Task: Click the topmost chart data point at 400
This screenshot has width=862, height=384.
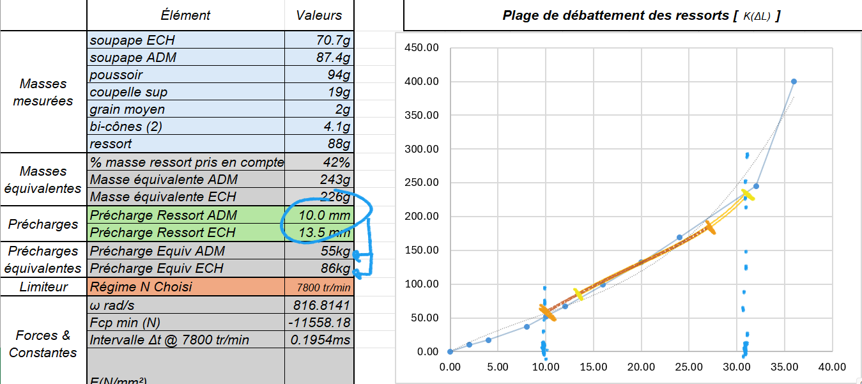Action: 794,81
